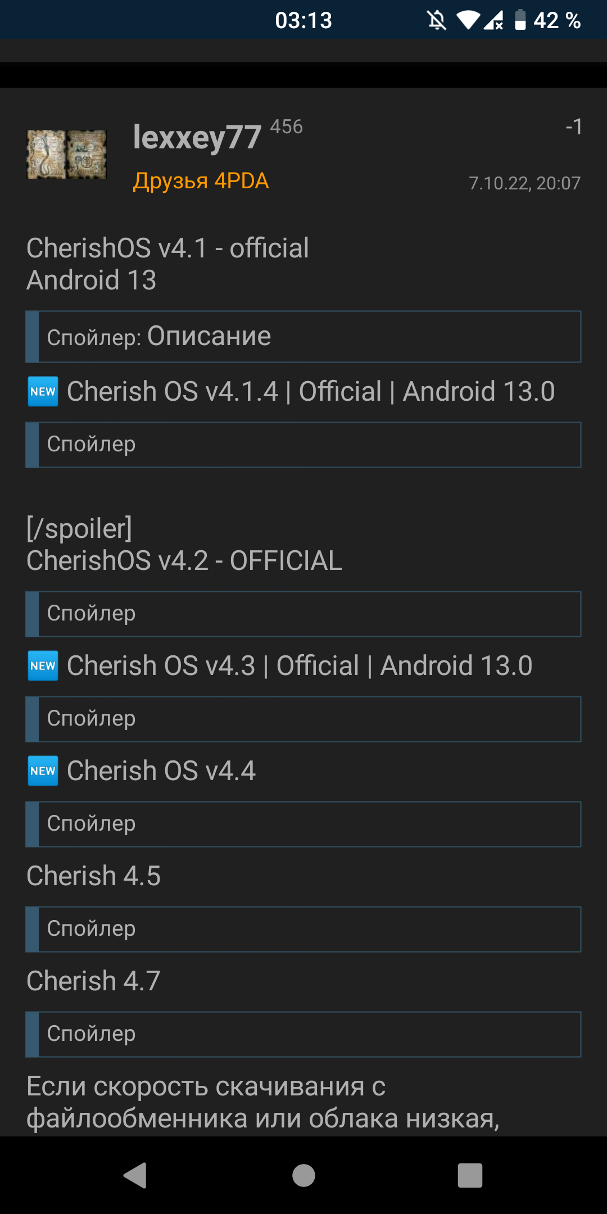Expand spoiler under Cherish OS v4.3
Viewport: 607px width, 1214px height.
click(x=303, y=719)
